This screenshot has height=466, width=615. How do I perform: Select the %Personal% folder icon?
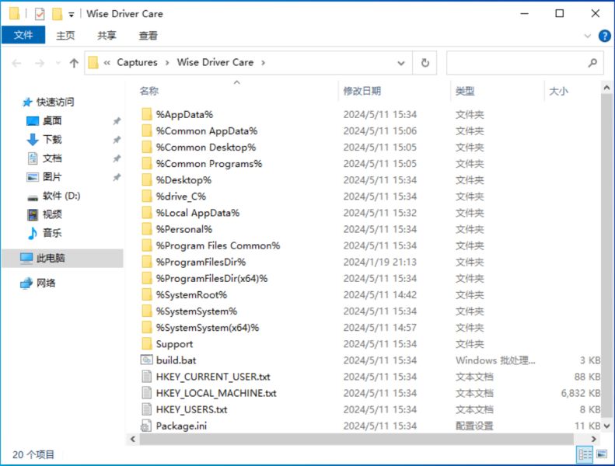[147, 229]
